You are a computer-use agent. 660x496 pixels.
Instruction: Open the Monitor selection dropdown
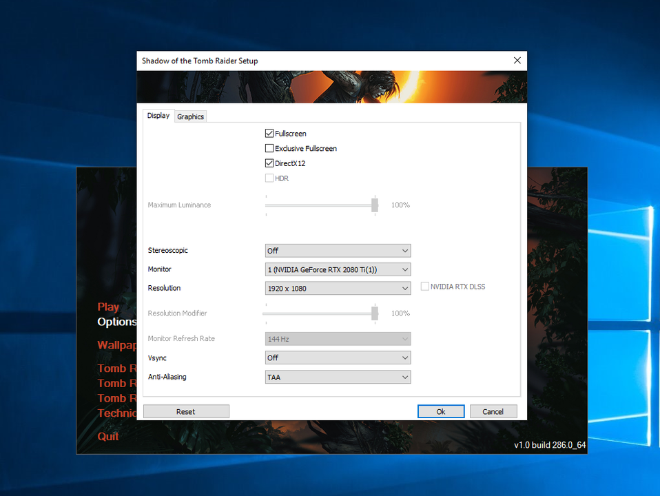click(x=338, y=269)
